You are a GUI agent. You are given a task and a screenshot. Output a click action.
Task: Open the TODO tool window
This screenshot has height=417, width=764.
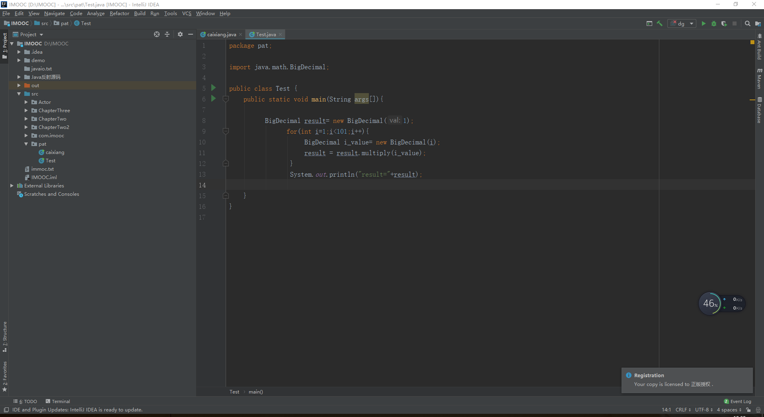[x=25, y=401]
